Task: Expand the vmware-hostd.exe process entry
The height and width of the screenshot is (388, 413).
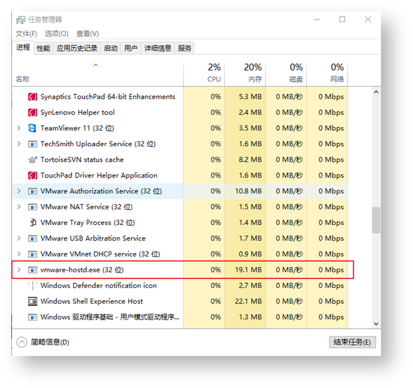Action: tap(19, 270)
